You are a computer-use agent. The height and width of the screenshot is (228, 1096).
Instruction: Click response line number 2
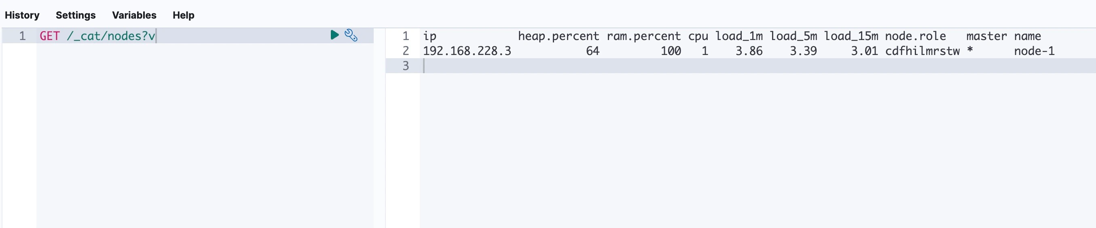406,51
